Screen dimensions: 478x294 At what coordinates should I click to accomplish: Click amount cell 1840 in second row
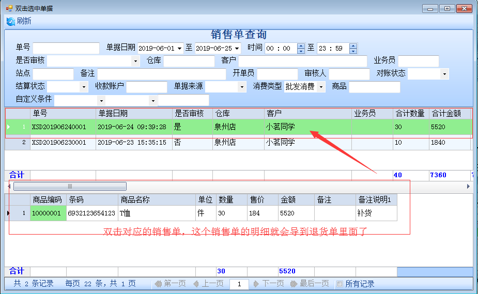click(450, 143)
